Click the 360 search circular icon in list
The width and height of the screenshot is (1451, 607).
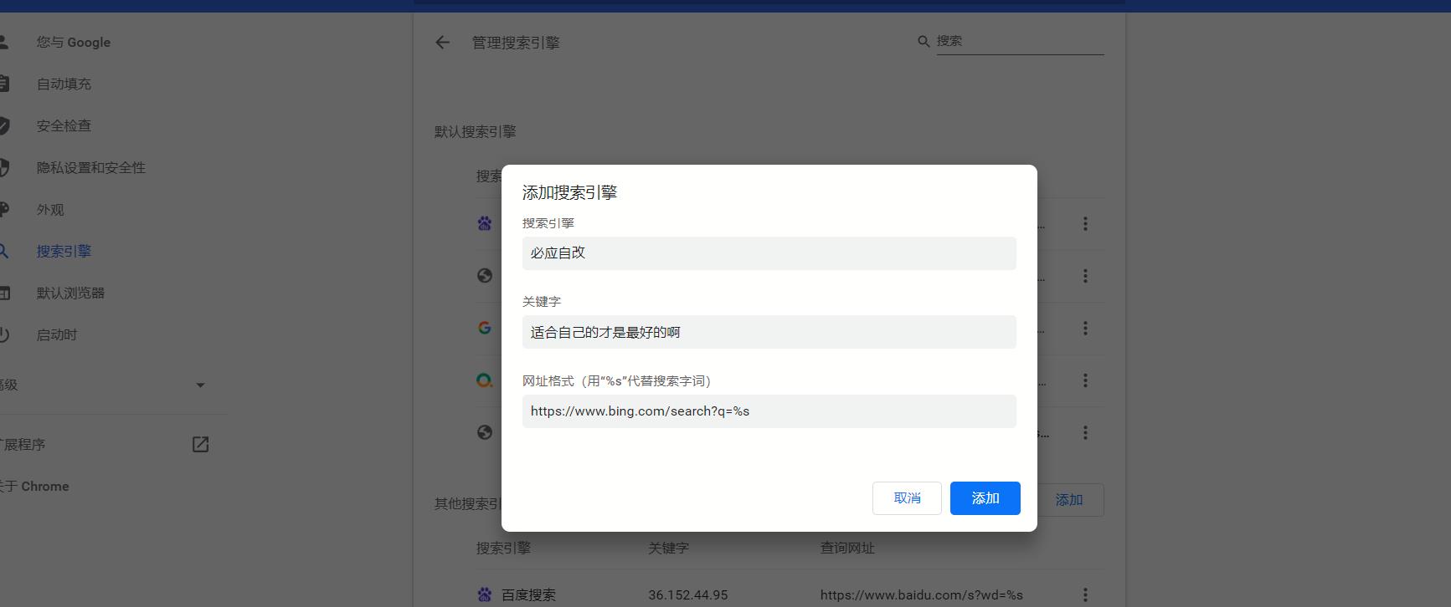(x=485, y=380)
